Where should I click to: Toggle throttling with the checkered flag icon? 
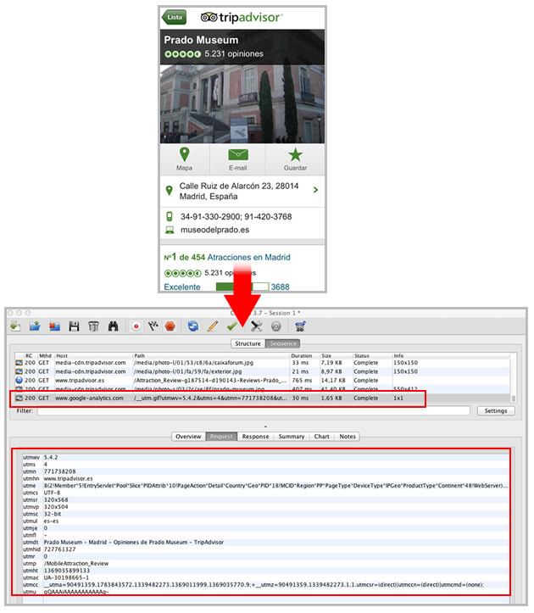coord(153,326)
